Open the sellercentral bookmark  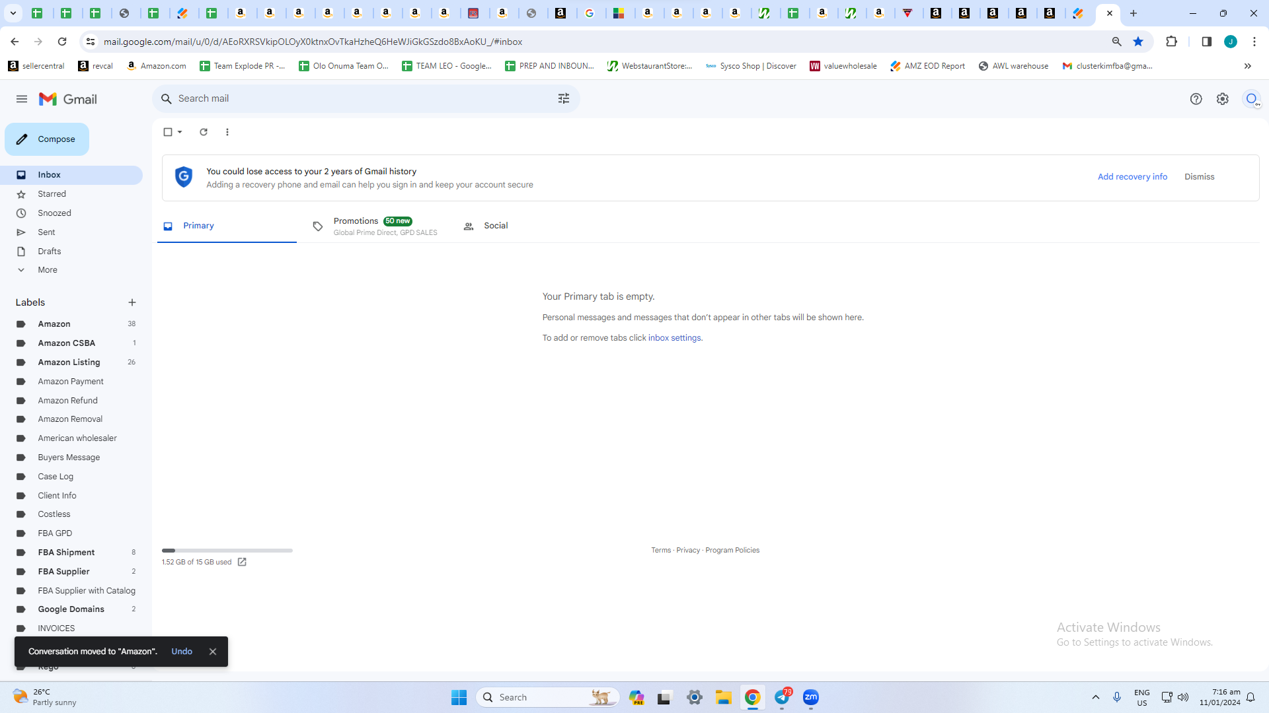(36, 66)
